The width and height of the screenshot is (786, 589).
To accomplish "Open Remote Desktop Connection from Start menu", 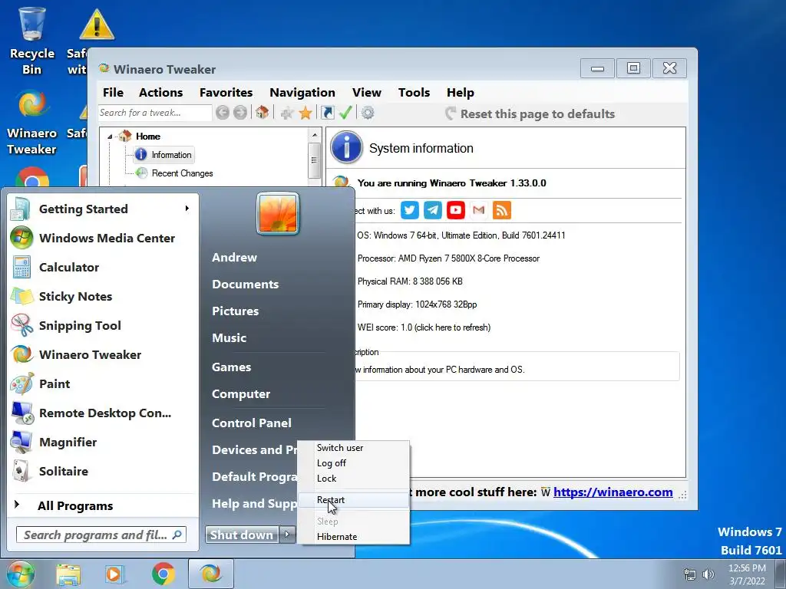I will 104,413.
